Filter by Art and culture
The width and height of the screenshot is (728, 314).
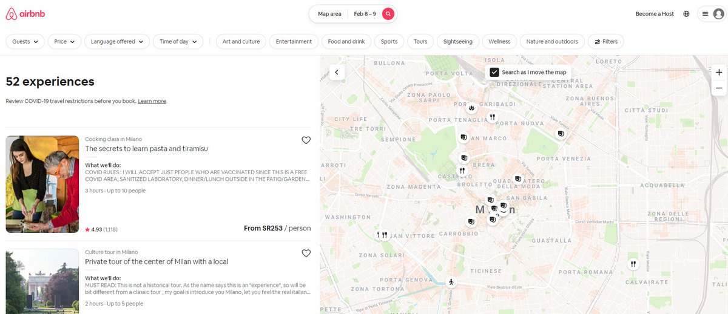click(x=241, y=42)
